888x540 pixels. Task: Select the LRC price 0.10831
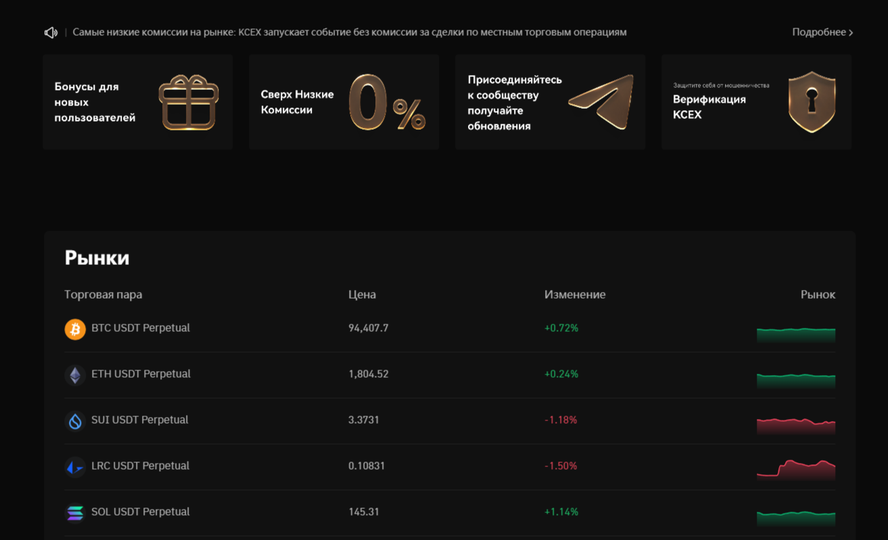[x=367, y=466]
